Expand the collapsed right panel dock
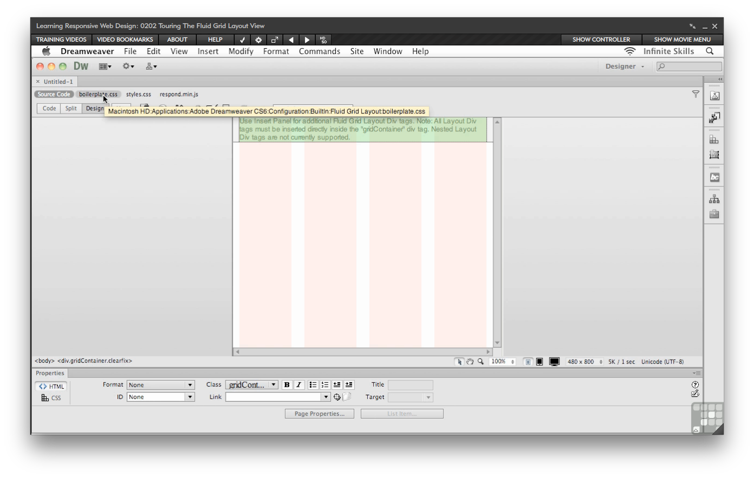The width and height of the screenshot is (754, 478). click(720, 79)
